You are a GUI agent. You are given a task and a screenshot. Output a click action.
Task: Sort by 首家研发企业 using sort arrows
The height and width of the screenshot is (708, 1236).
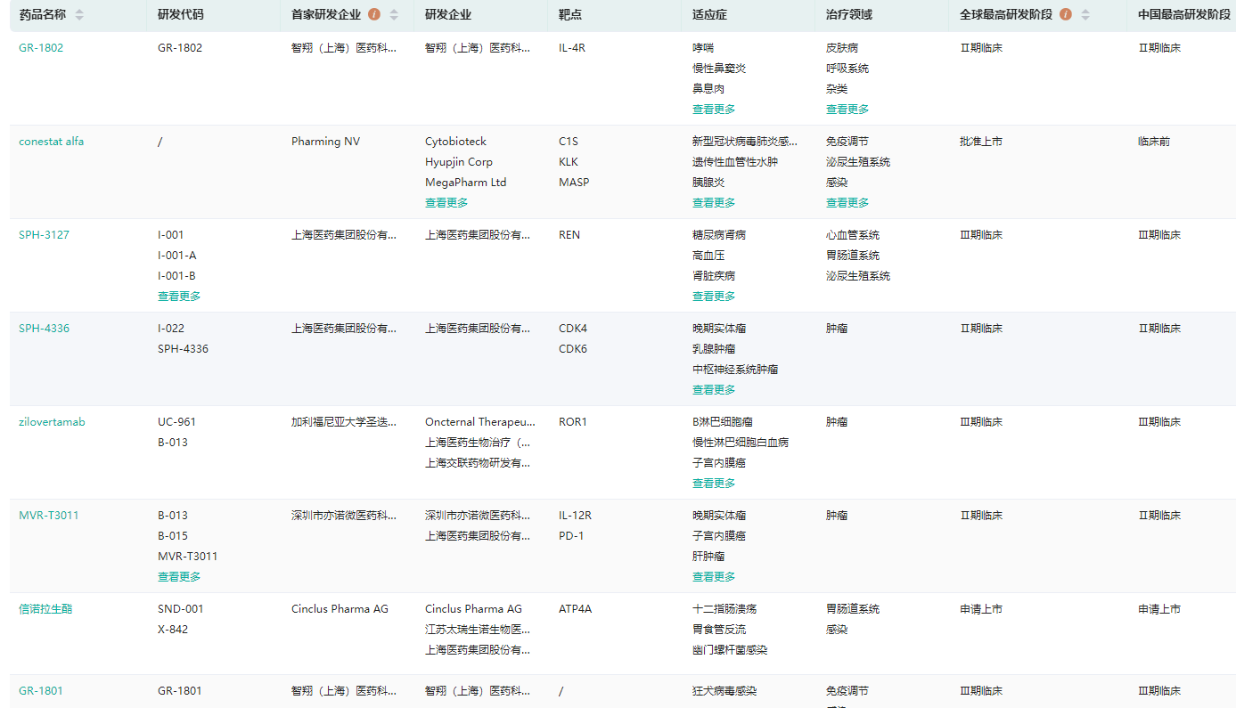pos(394,15)
